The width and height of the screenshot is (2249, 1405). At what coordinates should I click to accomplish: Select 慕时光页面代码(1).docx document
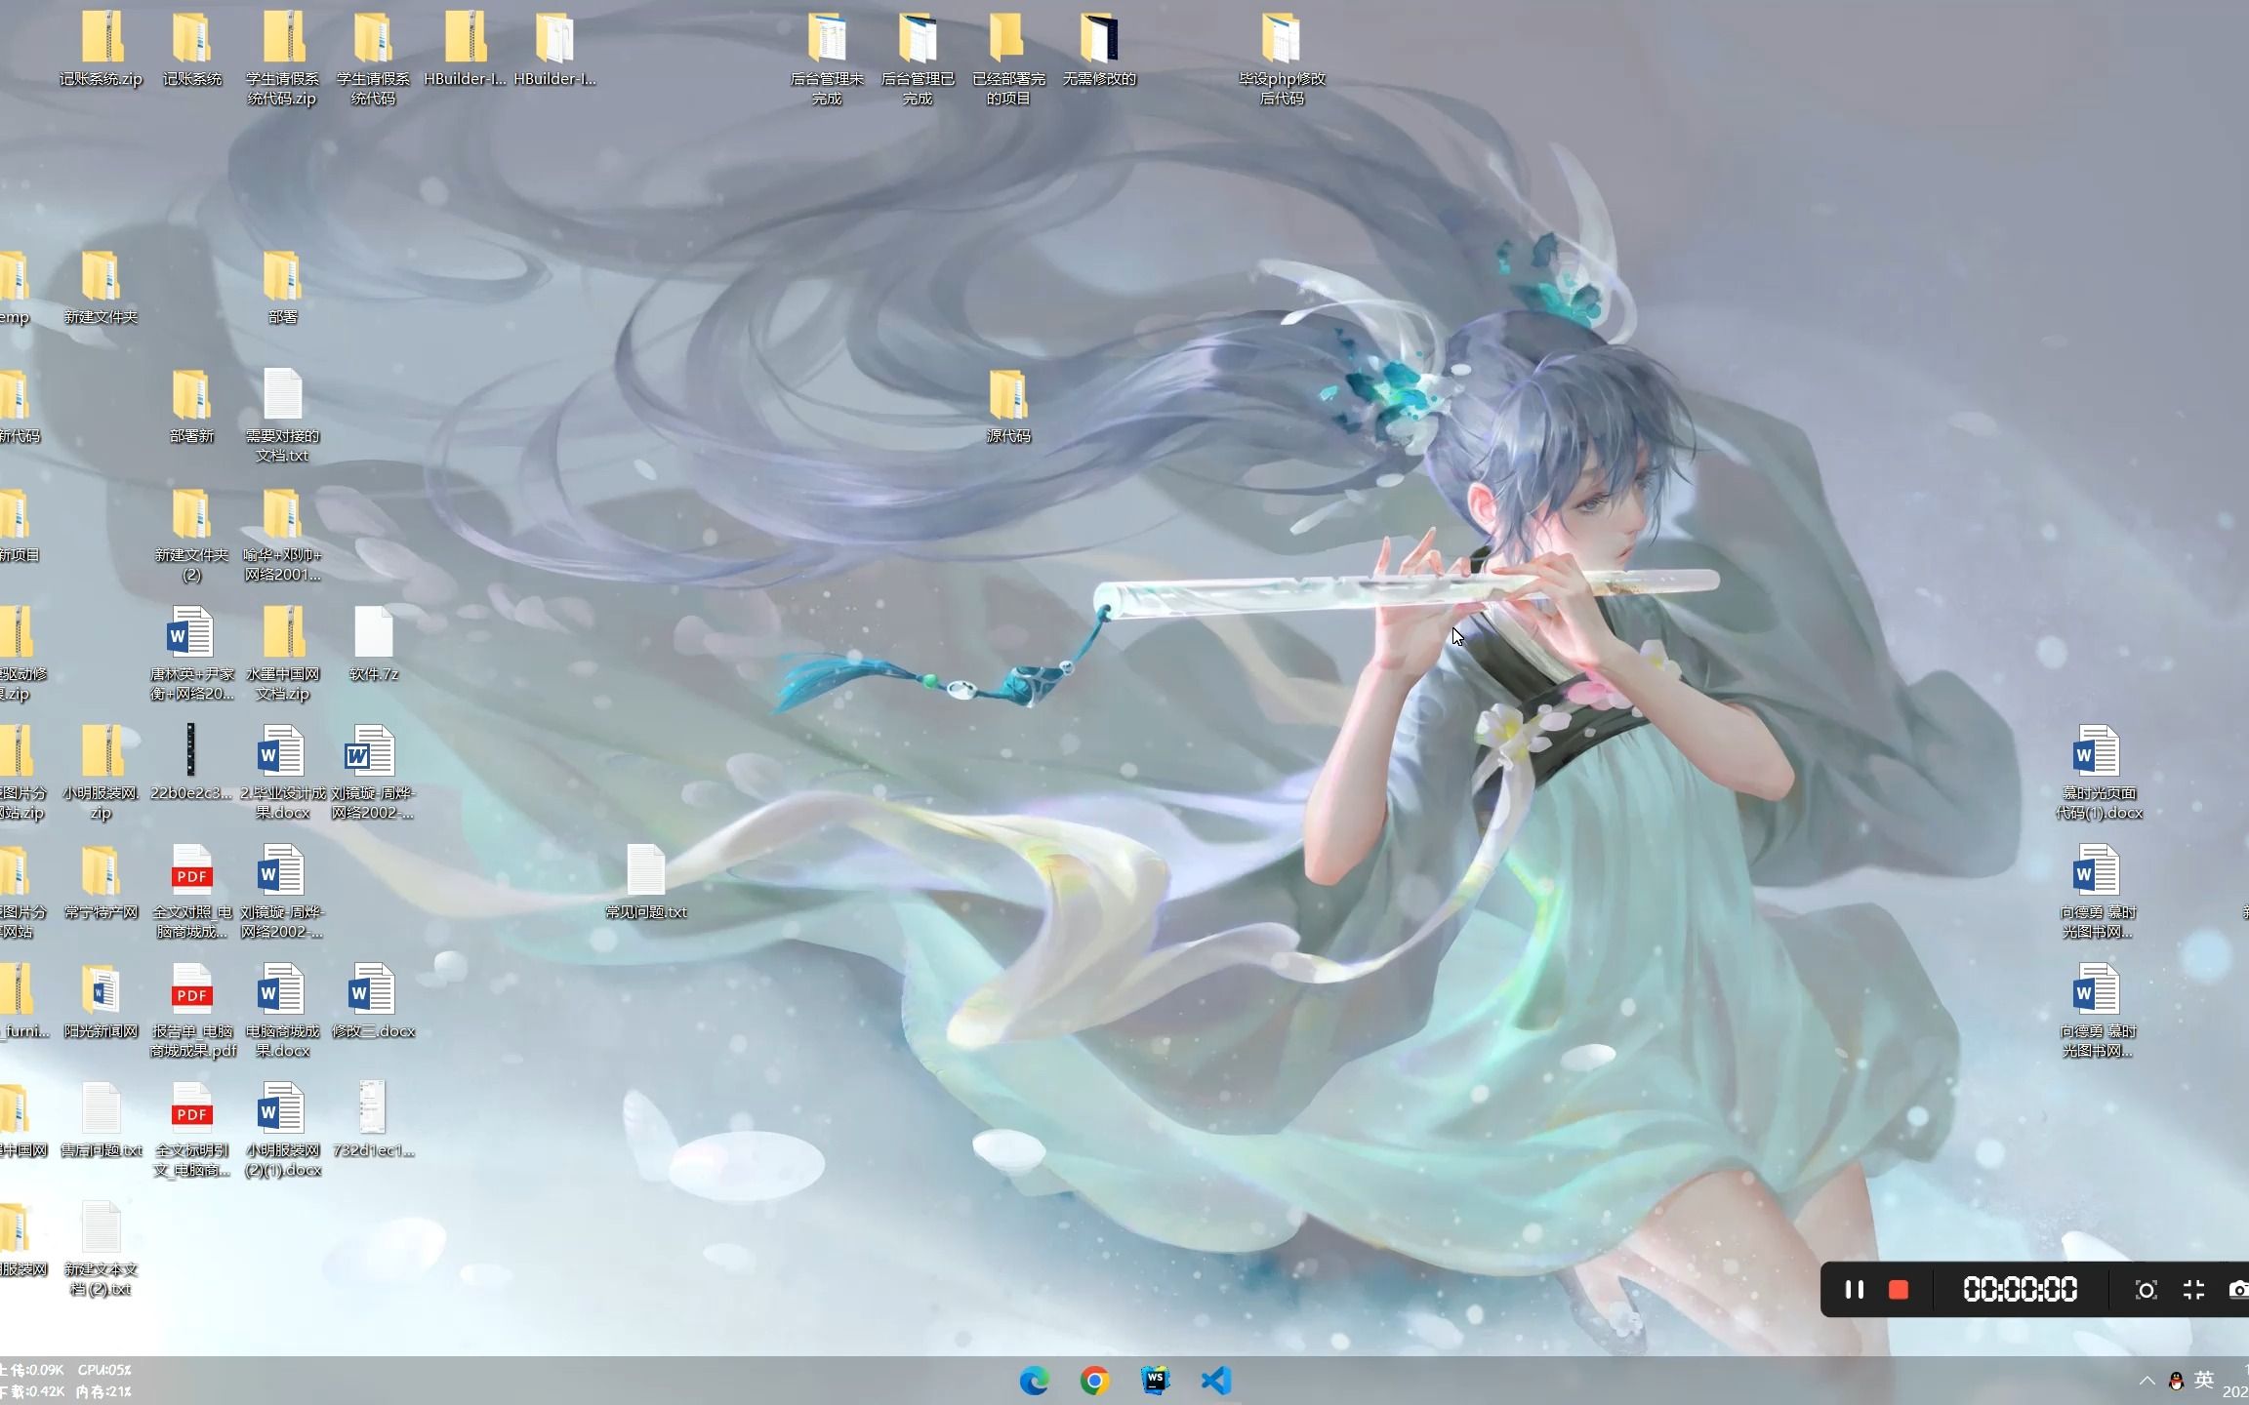click(2099, 773)
